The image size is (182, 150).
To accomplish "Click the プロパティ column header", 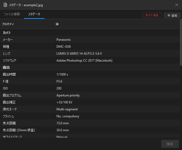I will click(x=8, y=24).
